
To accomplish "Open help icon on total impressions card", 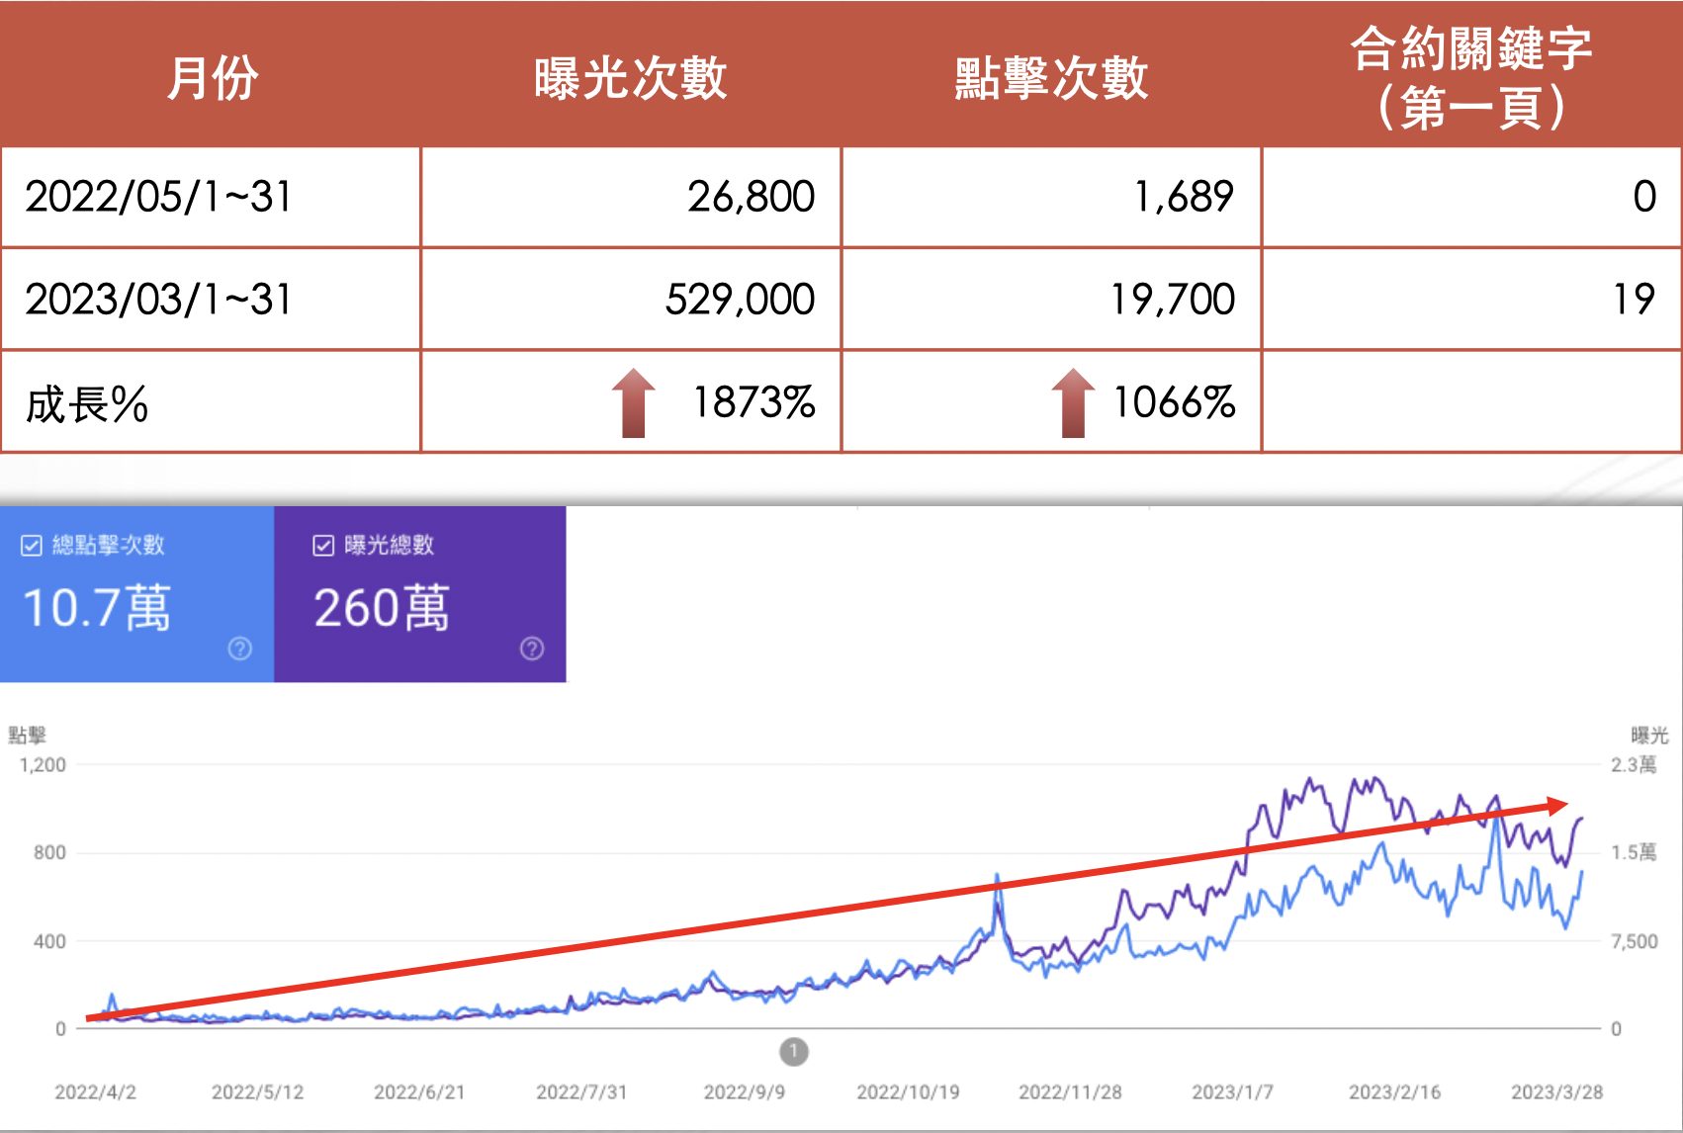I will (x=532, y=649).
